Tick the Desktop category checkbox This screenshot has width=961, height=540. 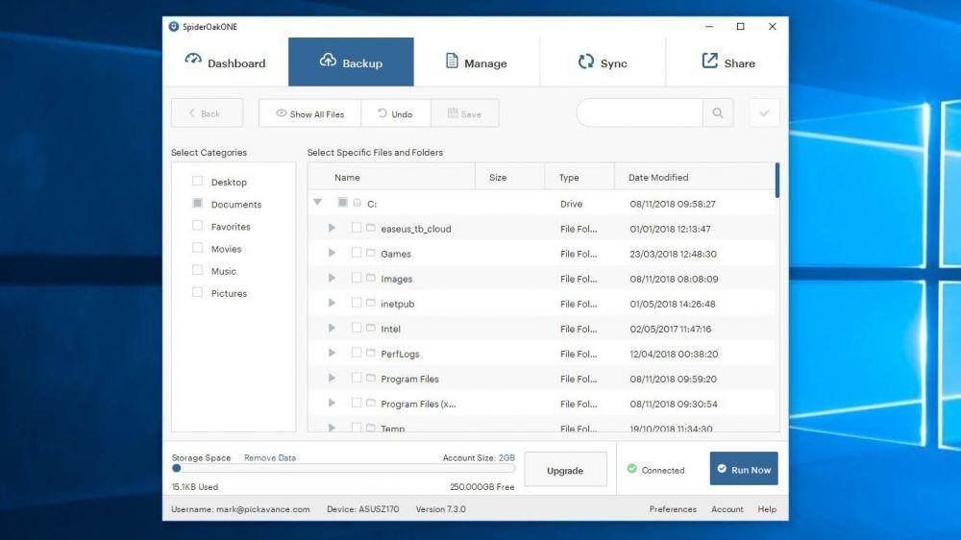click(197, 181)
